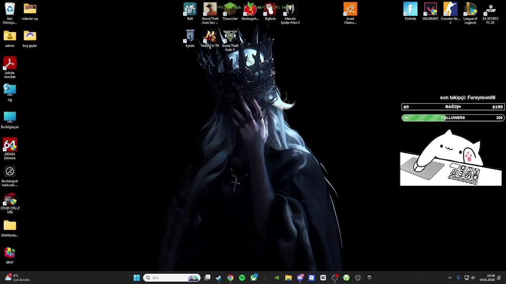This screenshot has height=284, width=506.
Task: Click the bongo cat overlay
Action: point(451,158)
